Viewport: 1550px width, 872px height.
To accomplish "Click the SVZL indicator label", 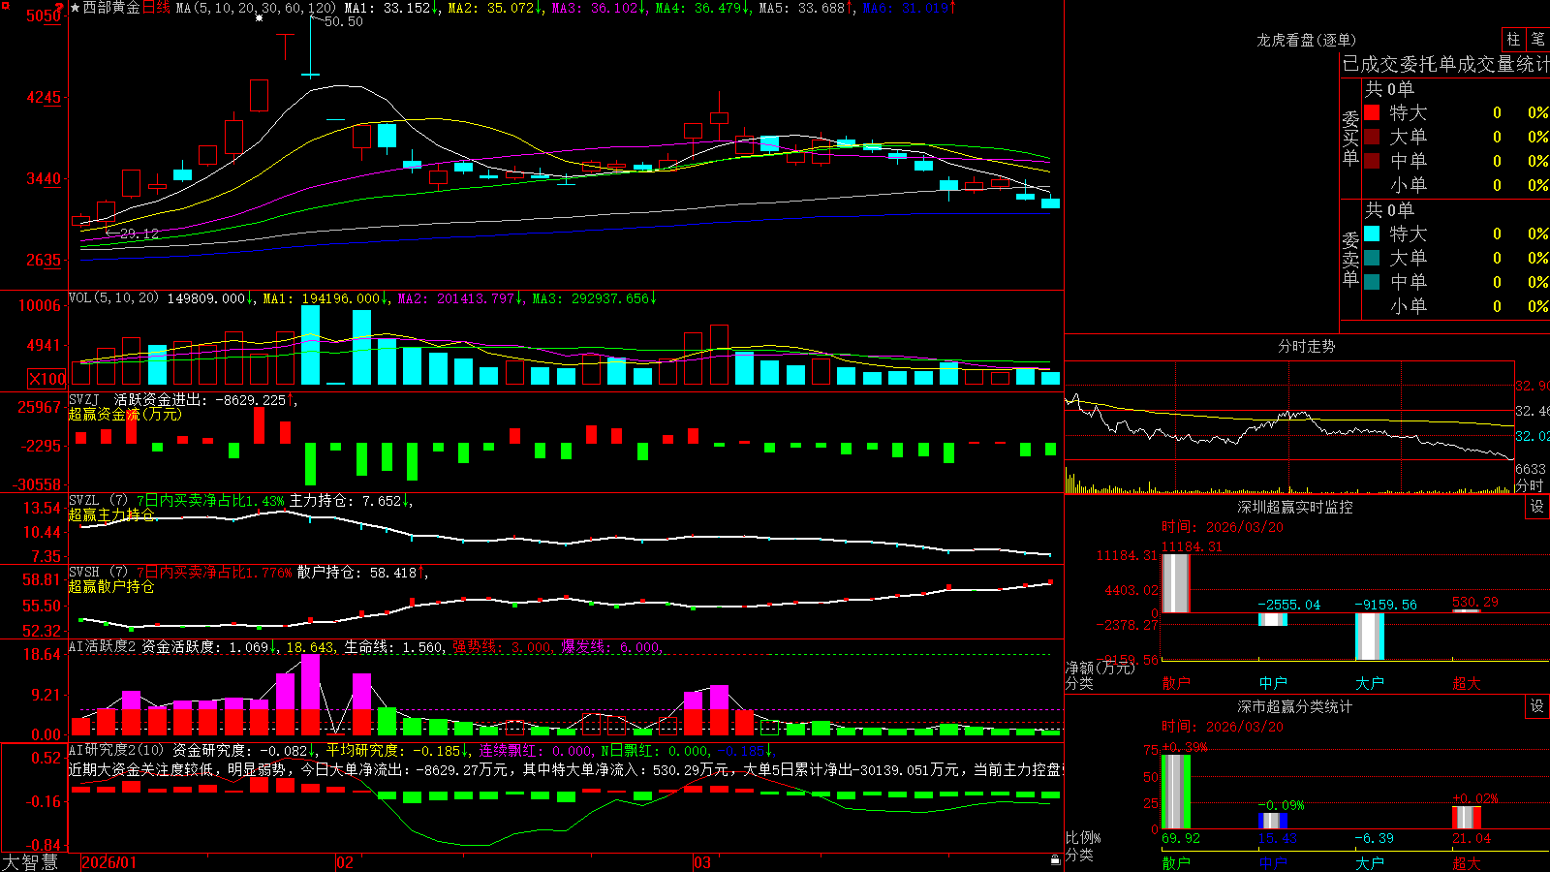I will (84, 500).
